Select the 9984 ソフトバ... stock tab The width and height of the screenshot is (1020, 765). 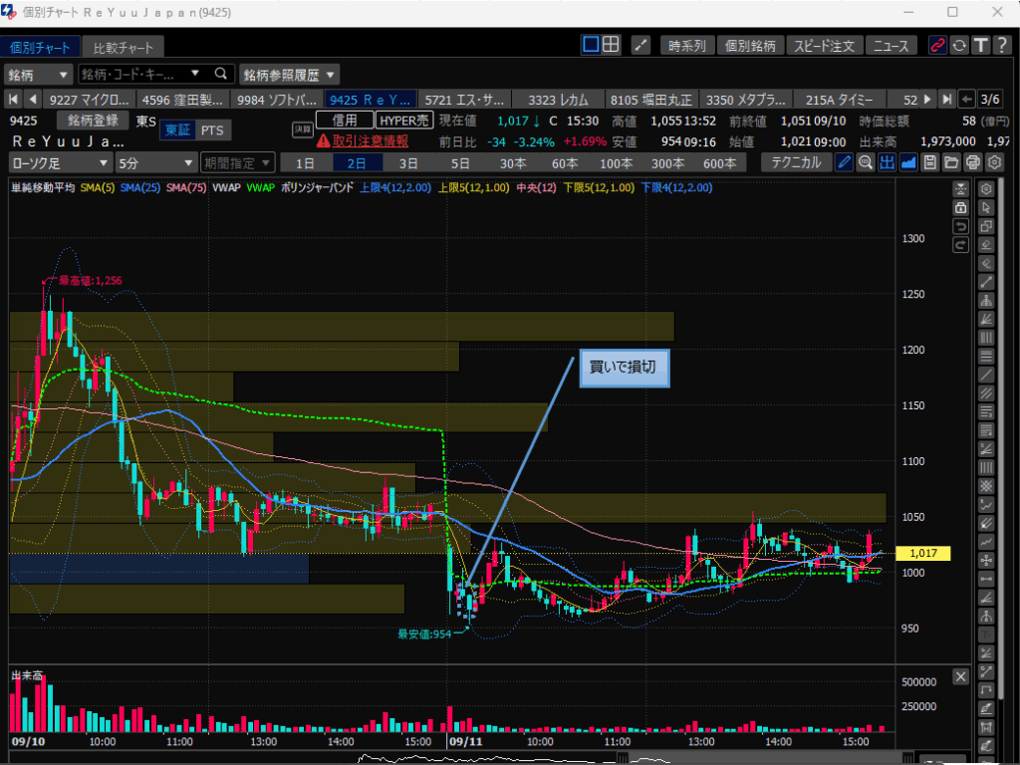click(x=277, y=99)
